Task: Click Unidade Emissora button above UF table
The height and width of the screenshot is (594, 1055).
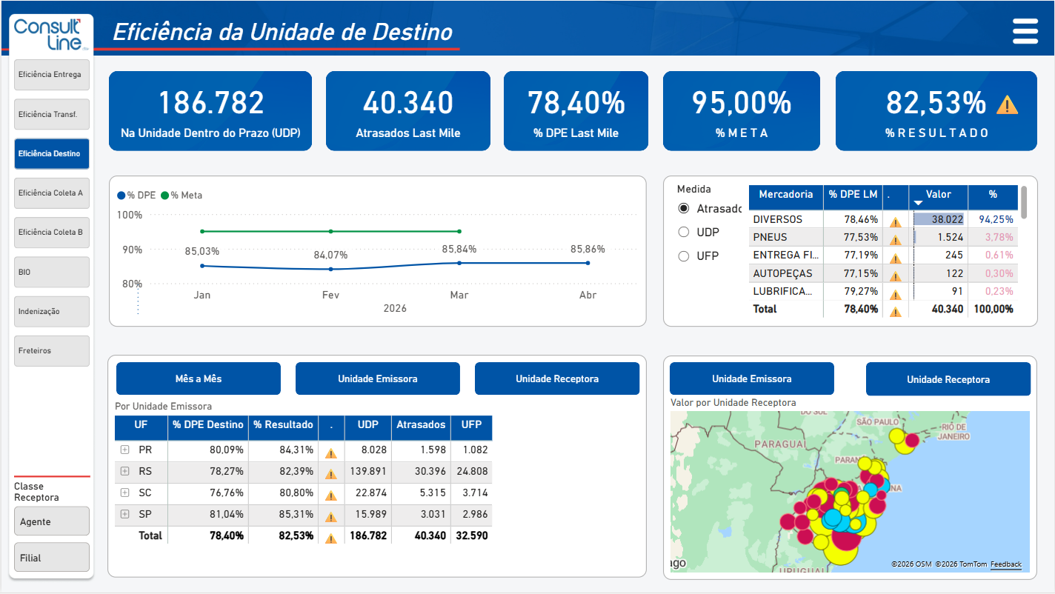Action: click(x=378, y=378)
